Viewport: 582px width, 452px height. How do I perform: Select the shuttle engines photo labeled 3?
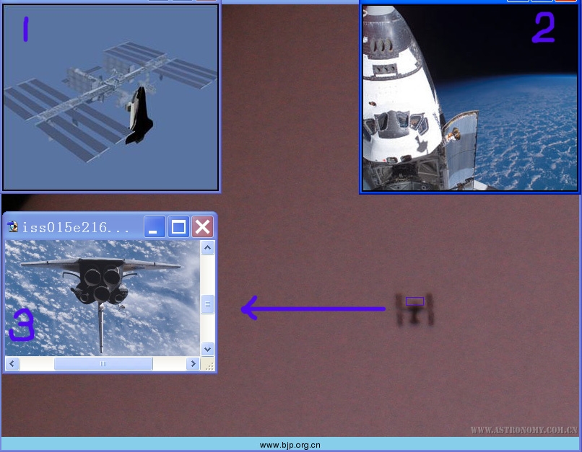[102, 298]
